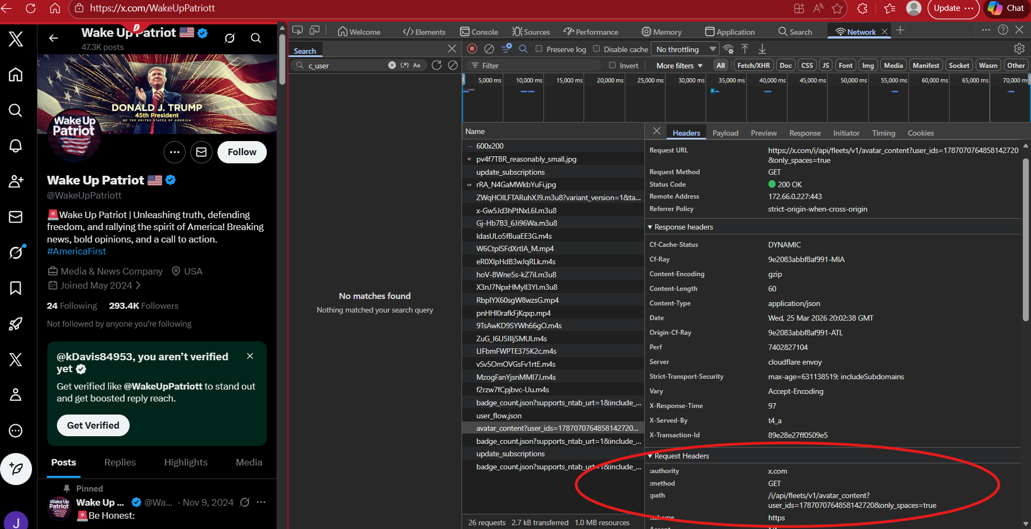Screen dimensions: 1031x529
Task: Open the Explore search icon in sidebar
Action: tap(16, 110)
